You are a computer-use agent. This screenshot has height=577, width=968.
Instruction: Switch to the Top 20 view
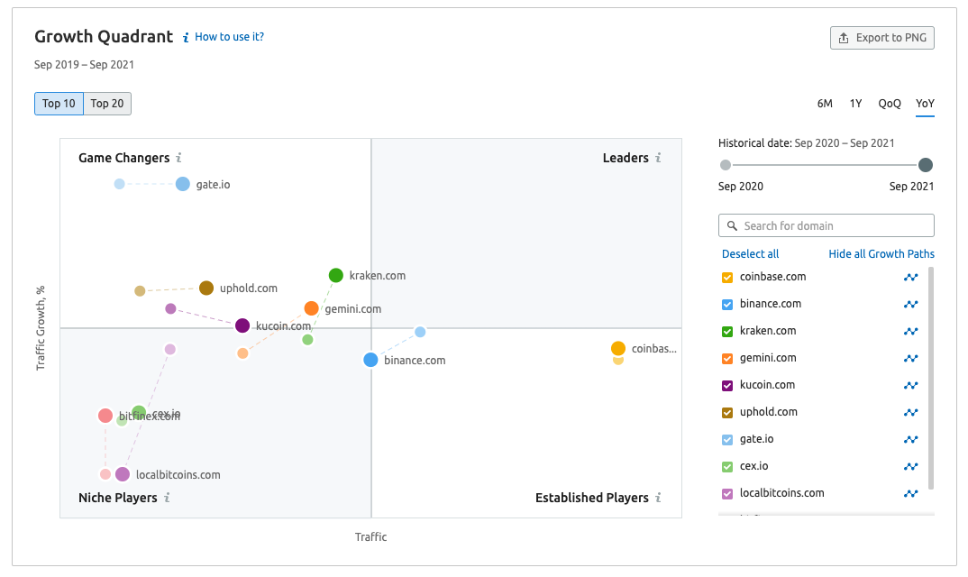tap(107, 104)
